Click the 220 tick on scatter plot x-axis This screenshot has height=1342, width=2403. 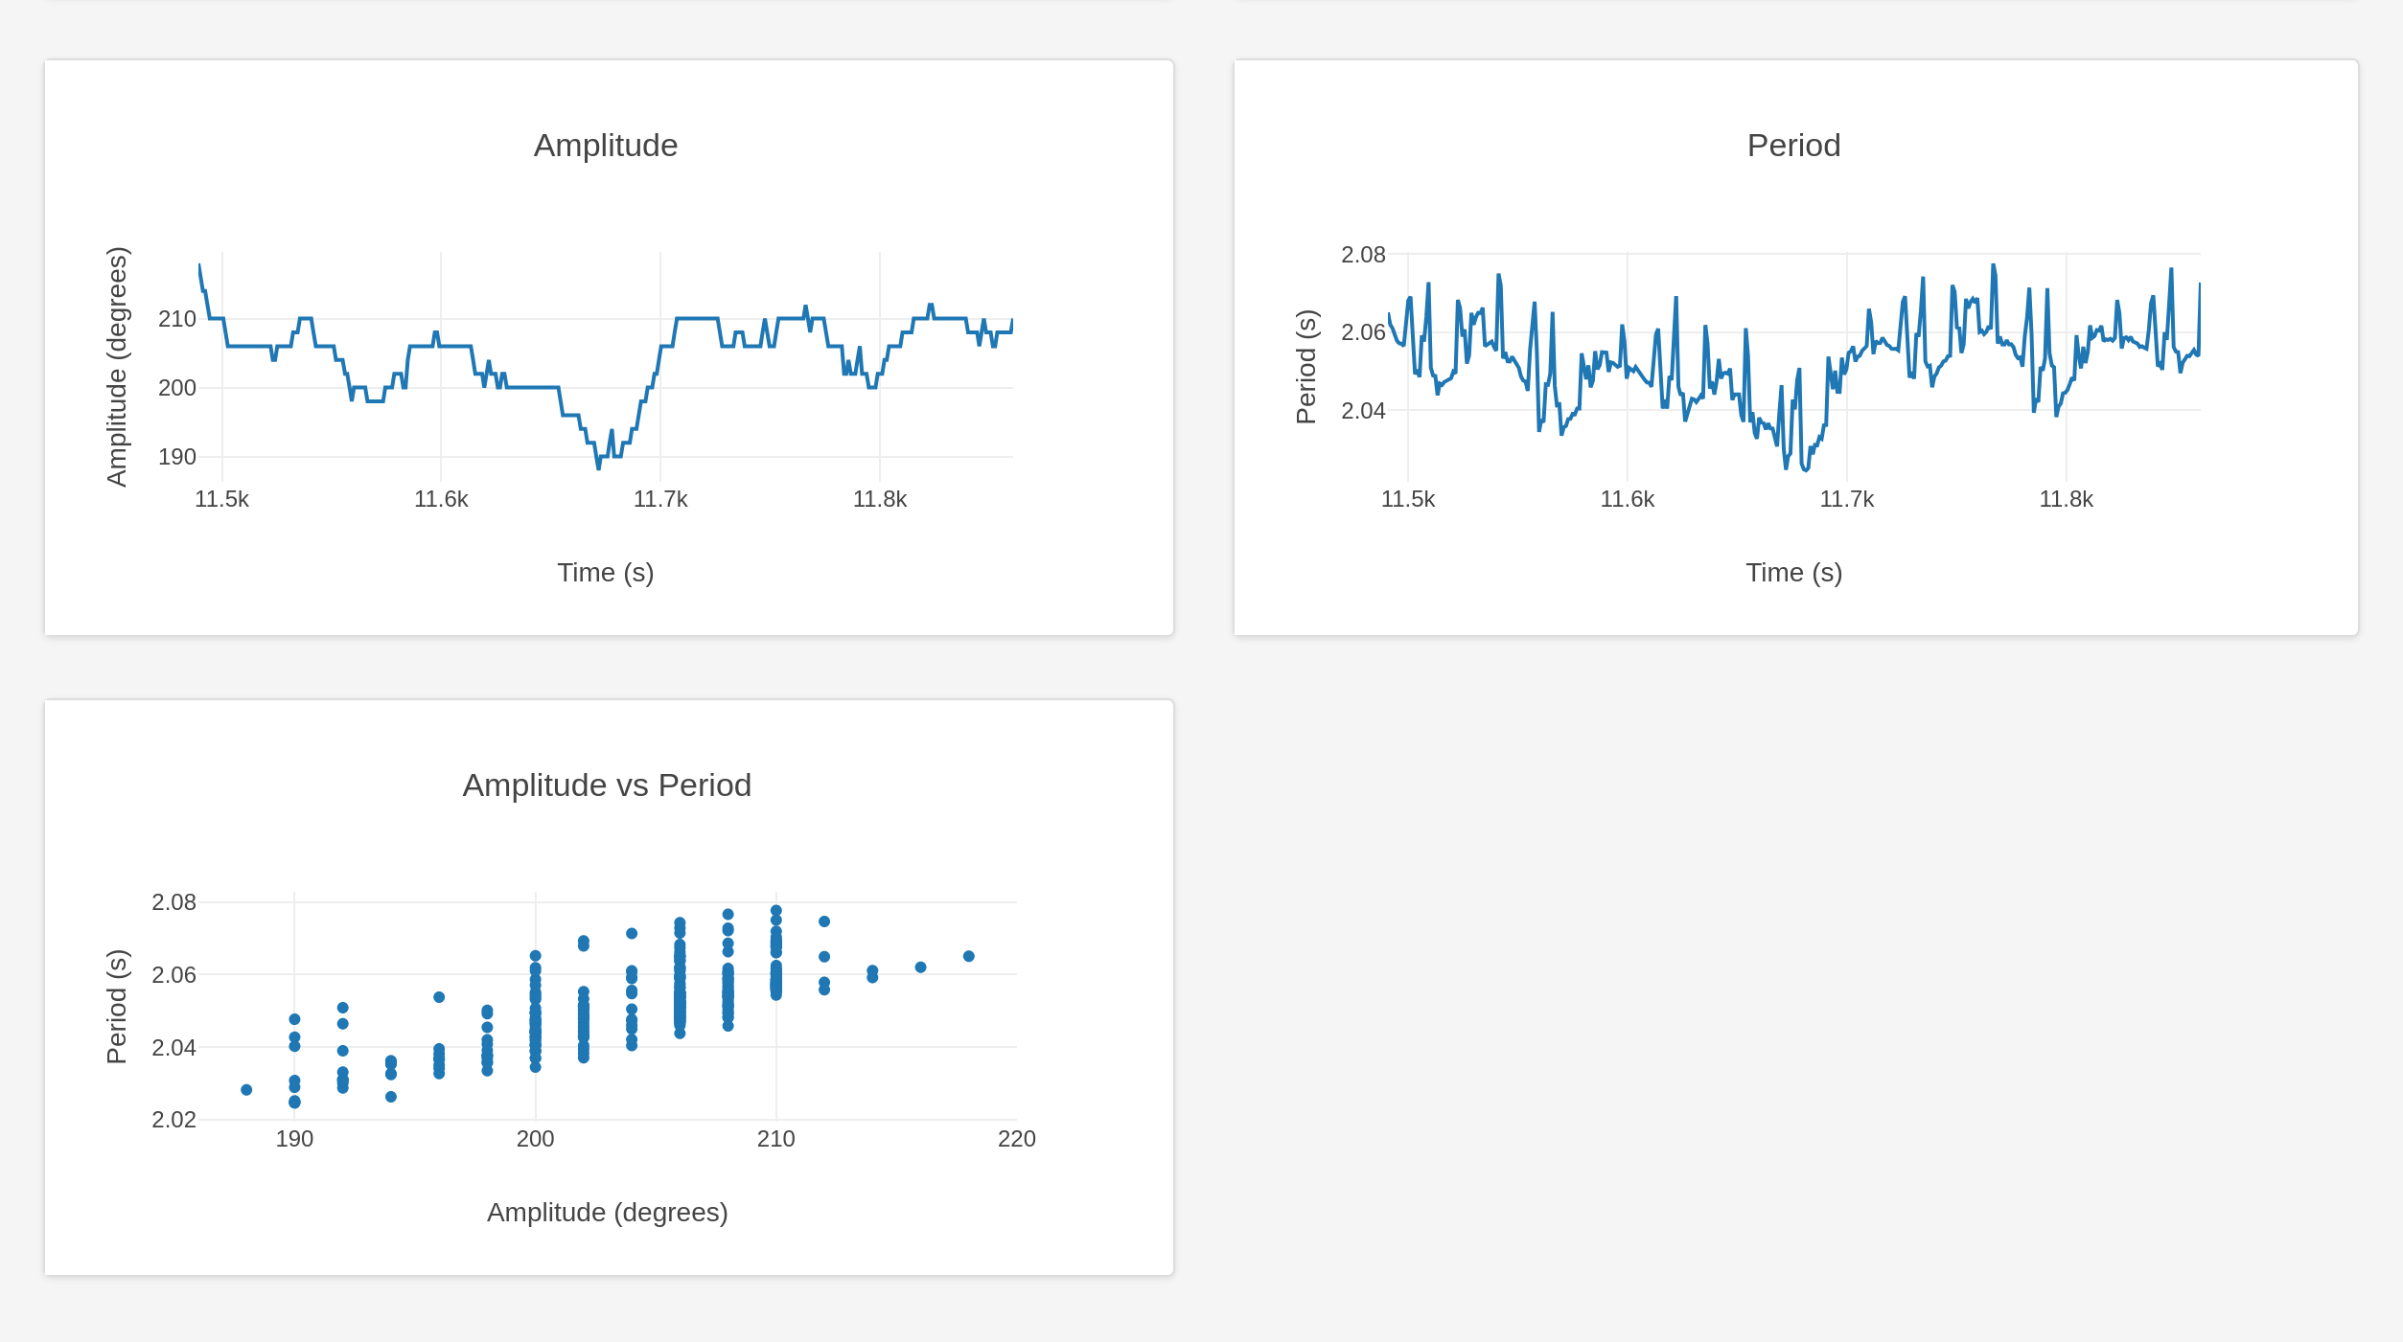point(1016,1139)
